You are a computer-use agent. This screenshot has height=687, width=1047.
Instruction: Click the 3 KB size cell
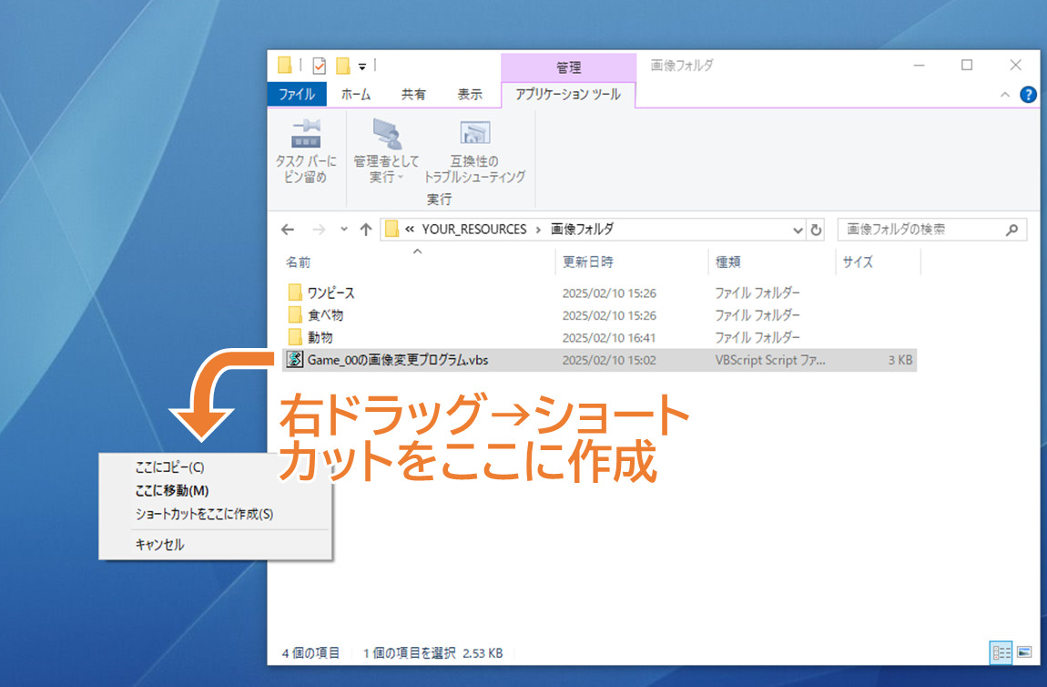pos(900,360)
